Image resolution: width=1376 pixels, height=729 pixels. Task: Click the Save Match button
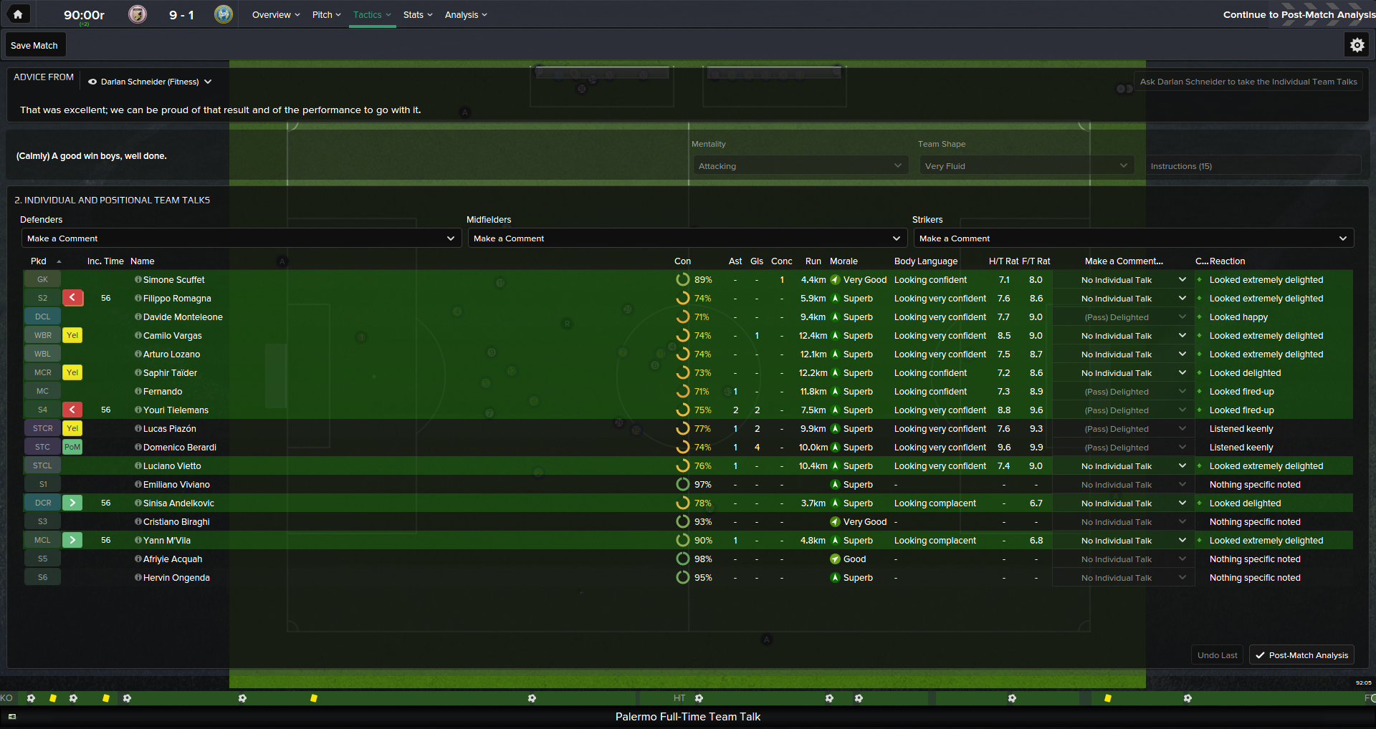click(34, 45)
